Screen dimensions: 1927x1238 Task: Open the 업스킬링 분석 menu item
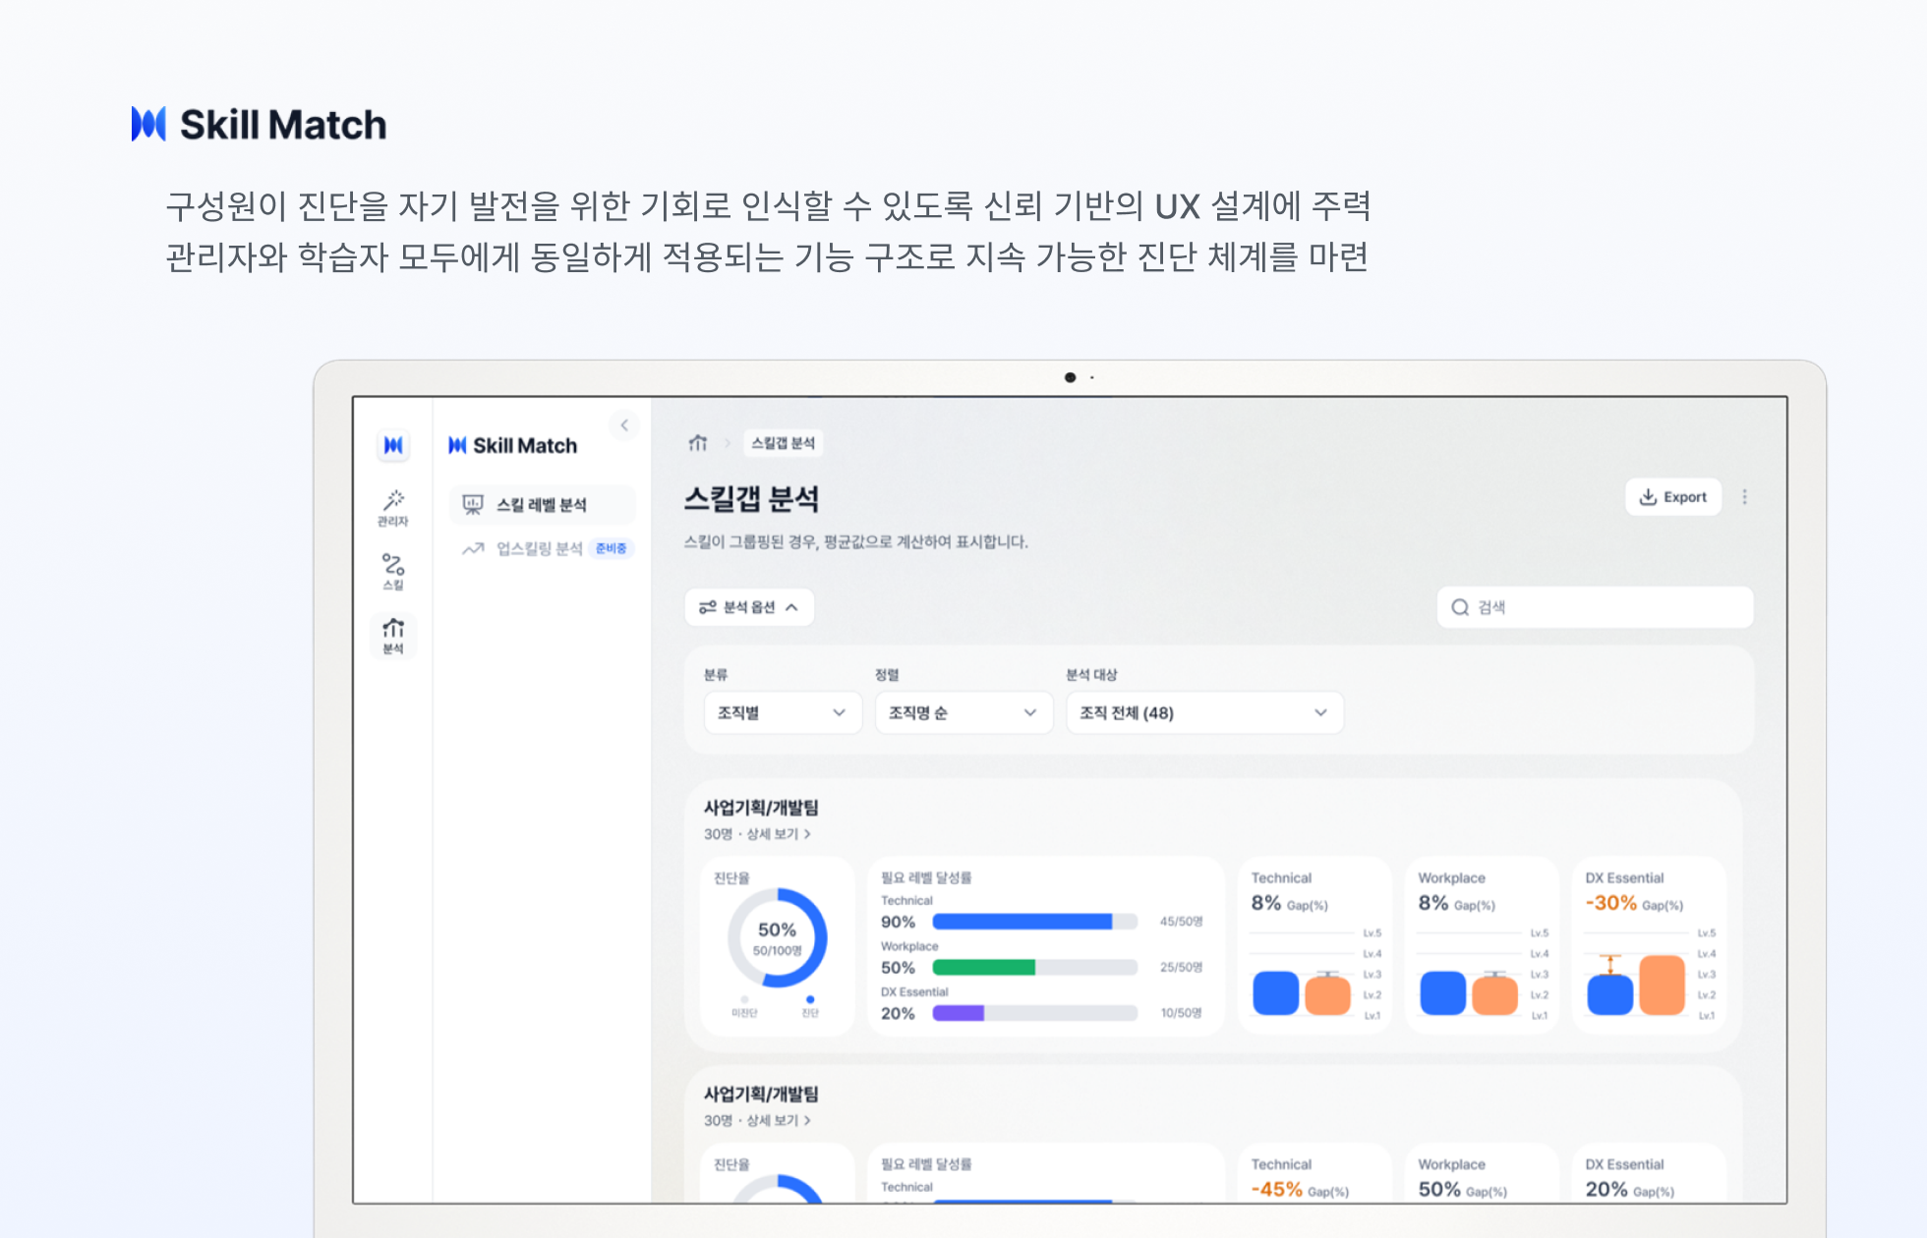coord(543,548)
